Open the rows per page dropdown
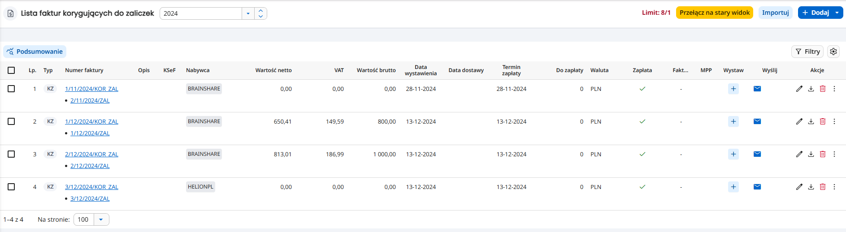The height and width of the screenshot is (232, 846). (x=101, y=219)
